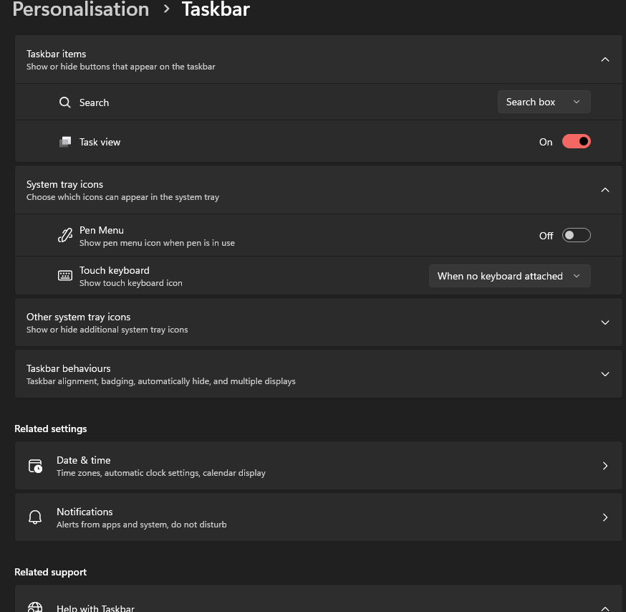The width and height of the screenshot is (626, 612).
Task: Enable the Pen Menu toggle
Action: pos(576,236)
